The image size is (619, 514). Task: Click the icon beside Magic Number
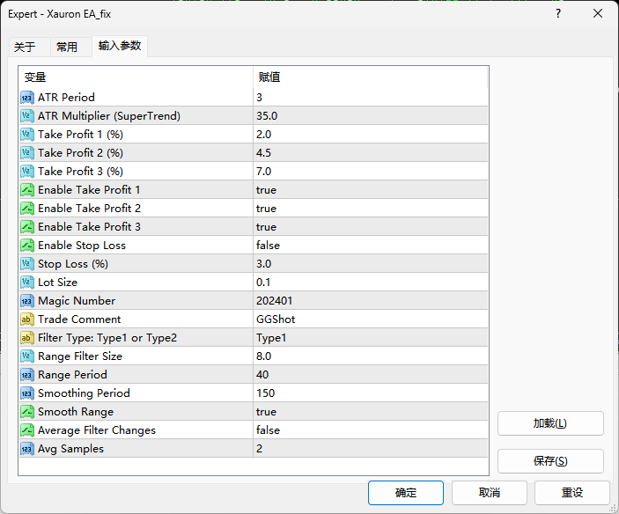(x=27, y=301)
